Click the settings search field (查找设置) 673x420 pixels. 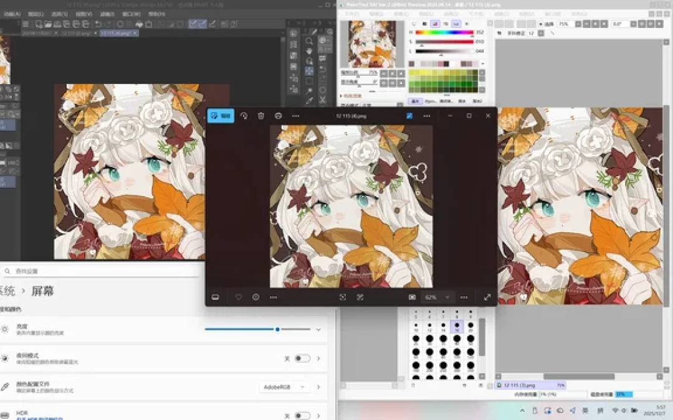pyautogui.click(x=101, y=271)
